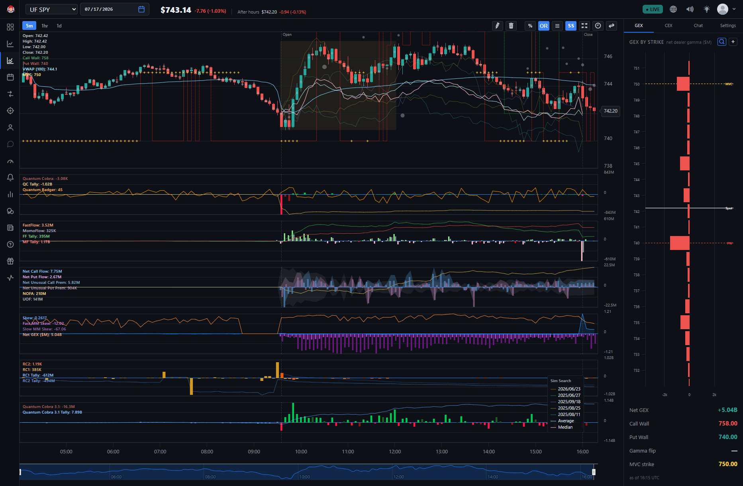Open the Settings tab

[x=728, y=25]
